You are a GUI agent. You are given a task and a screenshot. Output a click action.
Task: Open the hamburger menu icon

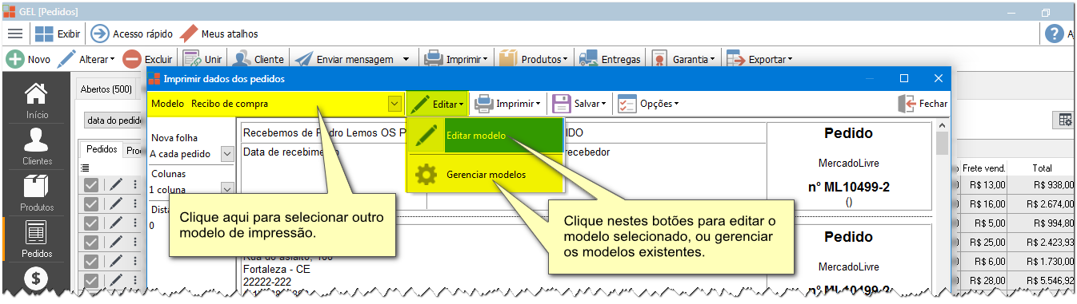(15, 34)
